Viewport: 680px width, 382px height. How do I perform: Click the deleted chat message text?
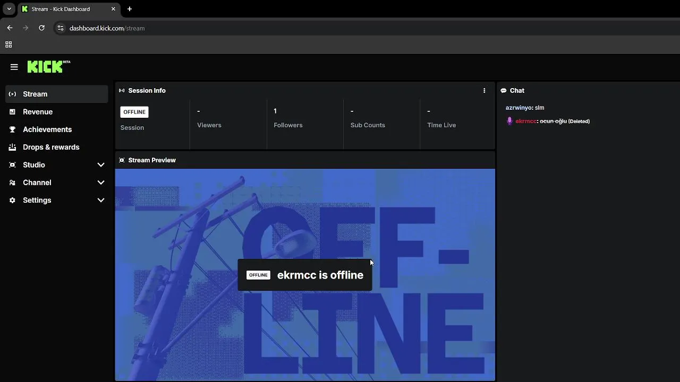(x=554, y=121)
